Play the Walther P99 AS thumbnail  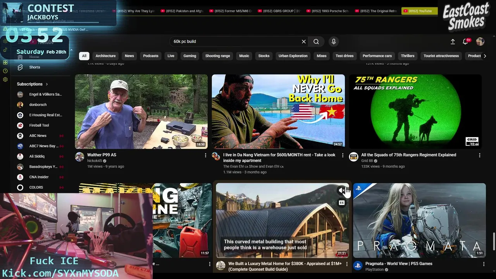click(x=141, y=112)
